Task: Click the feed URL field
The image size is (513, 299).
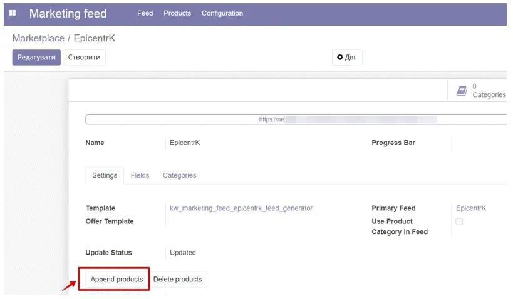Action: point(296,119)
